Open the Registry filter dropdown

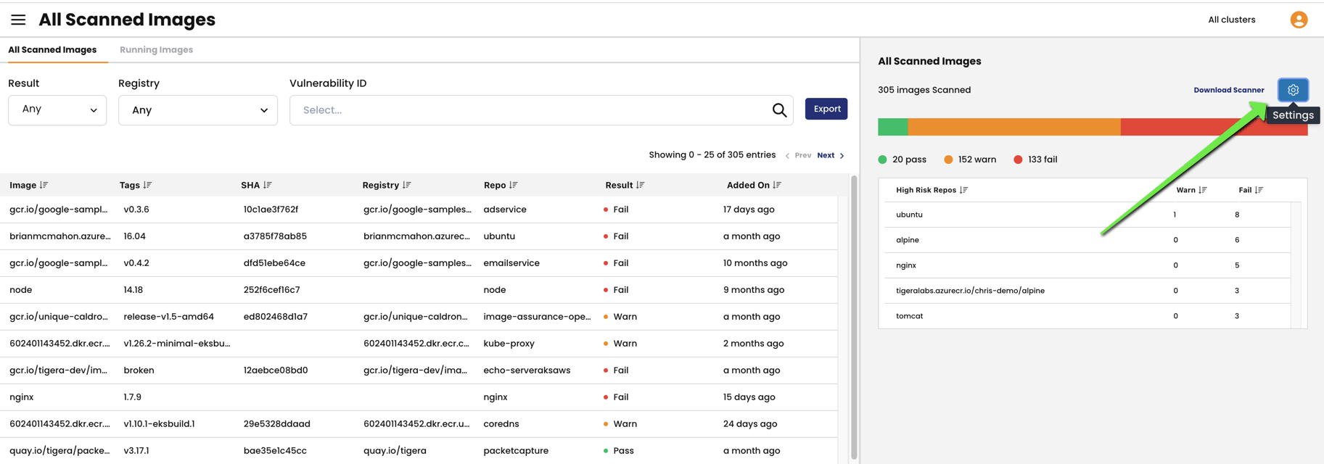198,110
